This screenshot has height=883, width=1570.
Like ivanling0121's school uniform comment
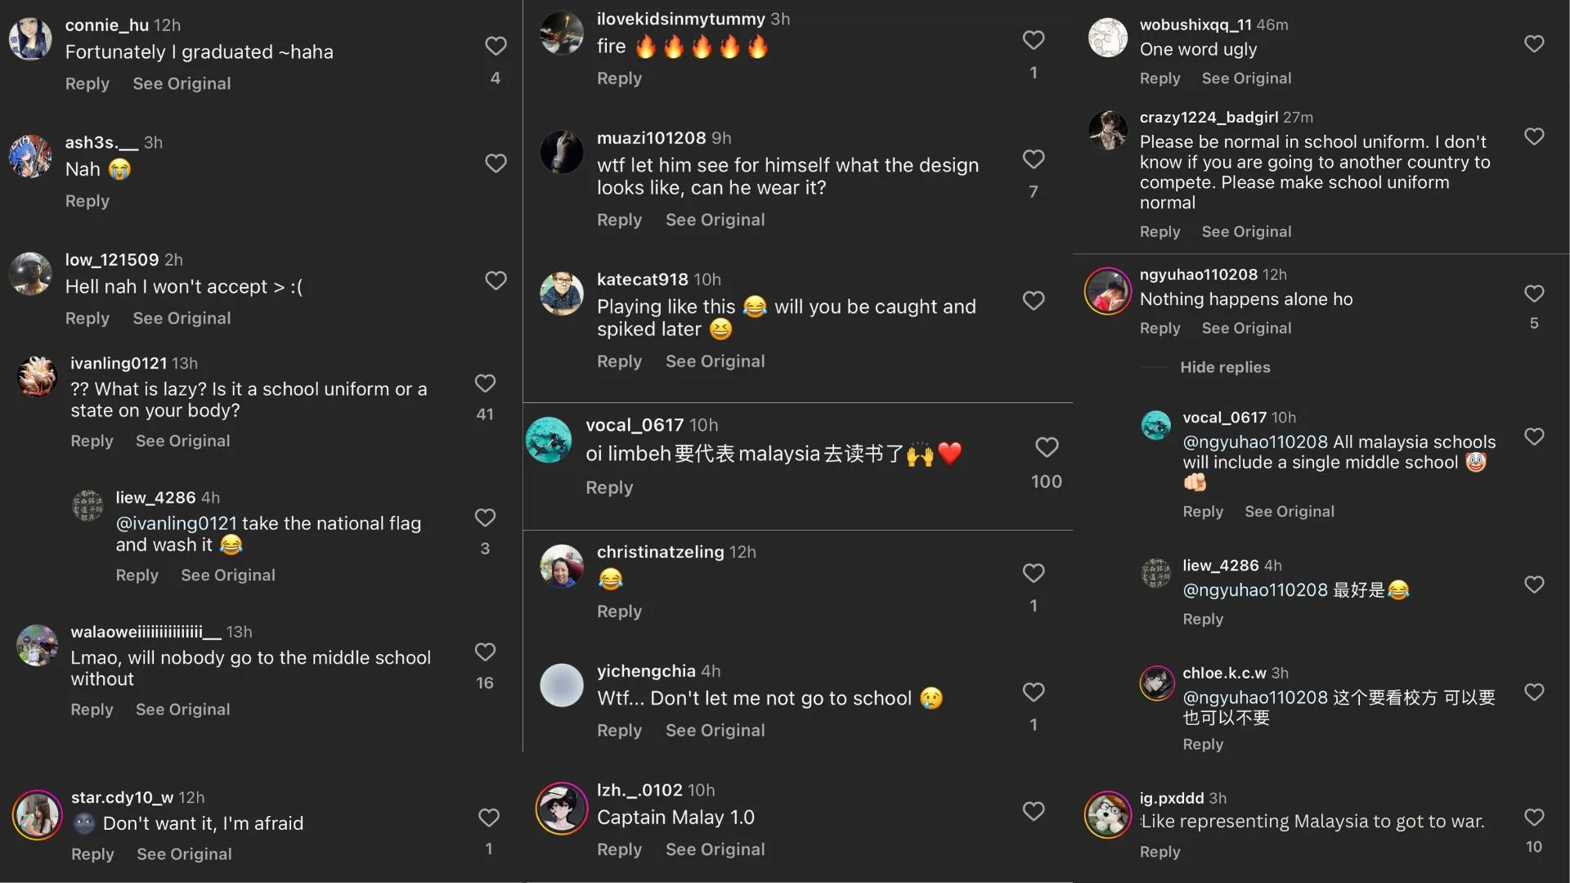point(485,383)
